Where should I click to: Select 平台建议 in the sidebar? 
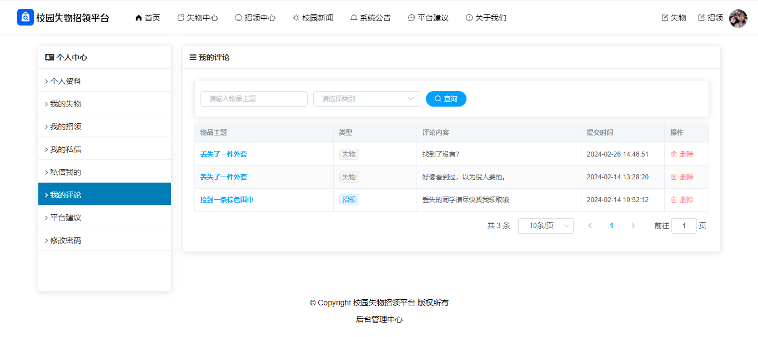pos(104,218)
